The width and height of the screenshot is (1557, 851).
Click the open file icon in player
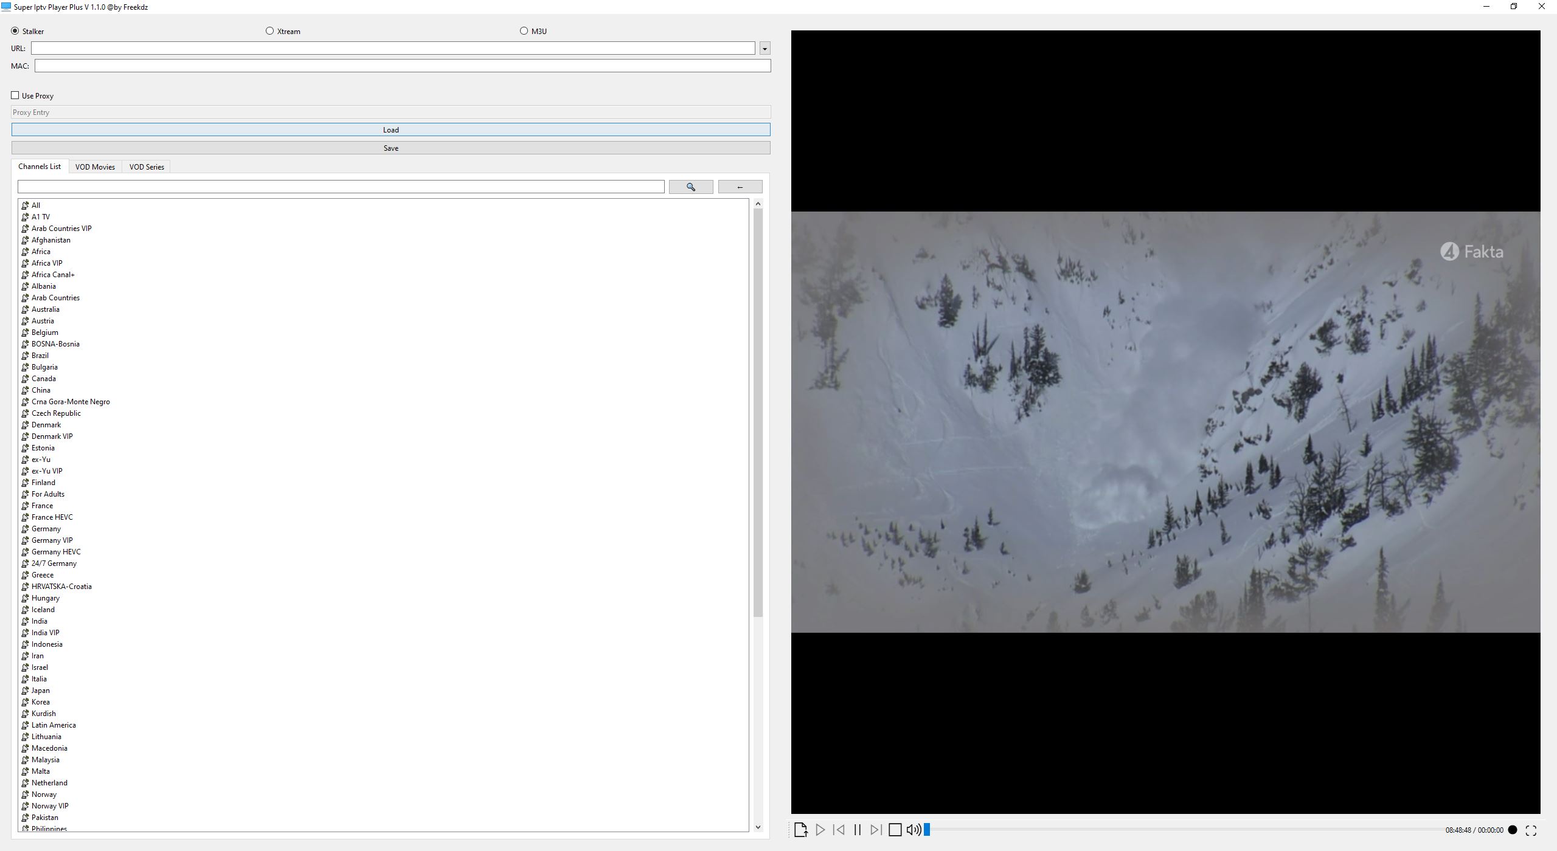tap(801, 830)
